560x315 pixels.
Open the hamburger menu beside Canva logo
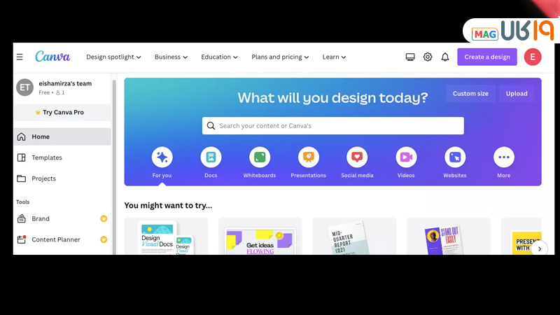[20, 57]
